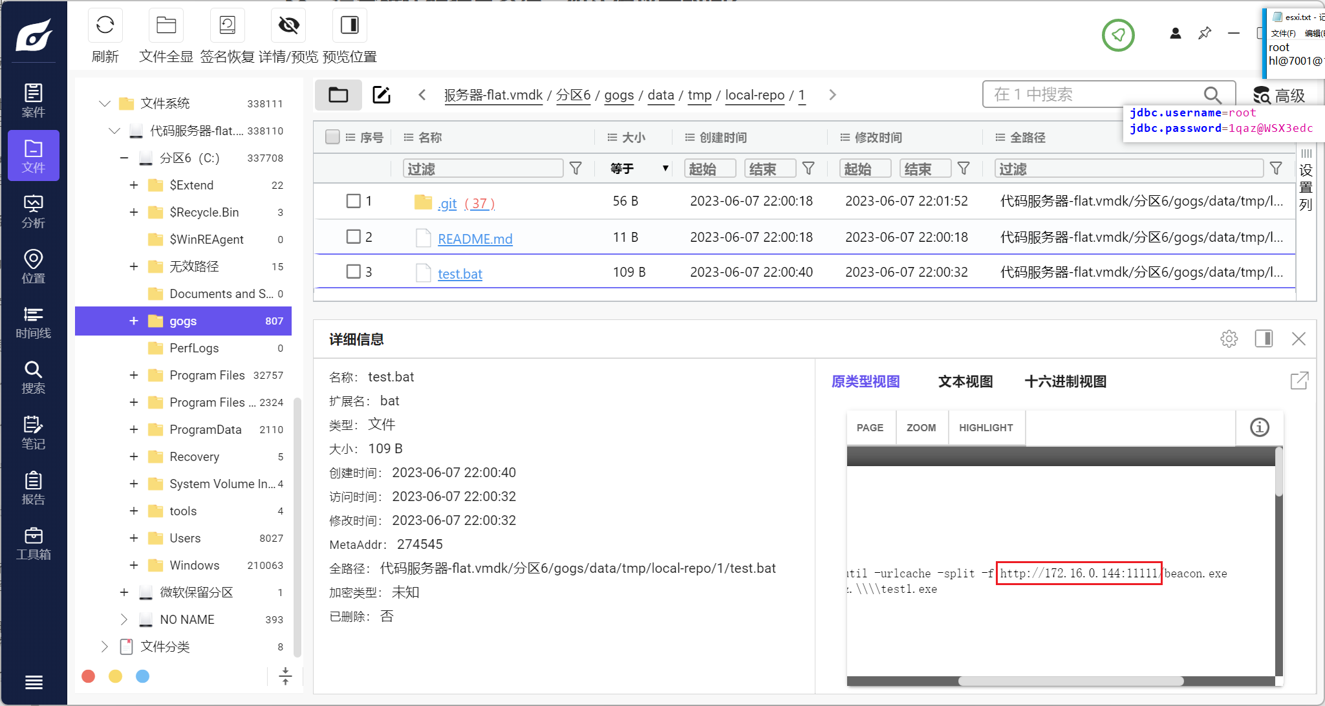Open the 搜索 sidebar section
The width and height of the screenshot is (1325, 706).
[34, 377]
